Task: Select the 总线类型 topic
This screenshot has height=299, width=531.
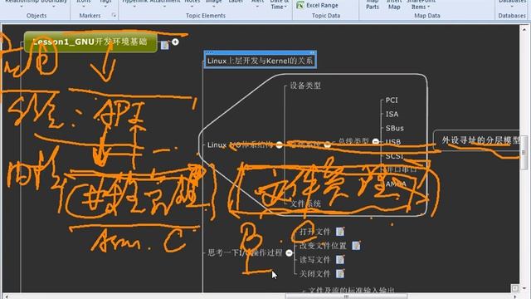Action: click(353, 141)
